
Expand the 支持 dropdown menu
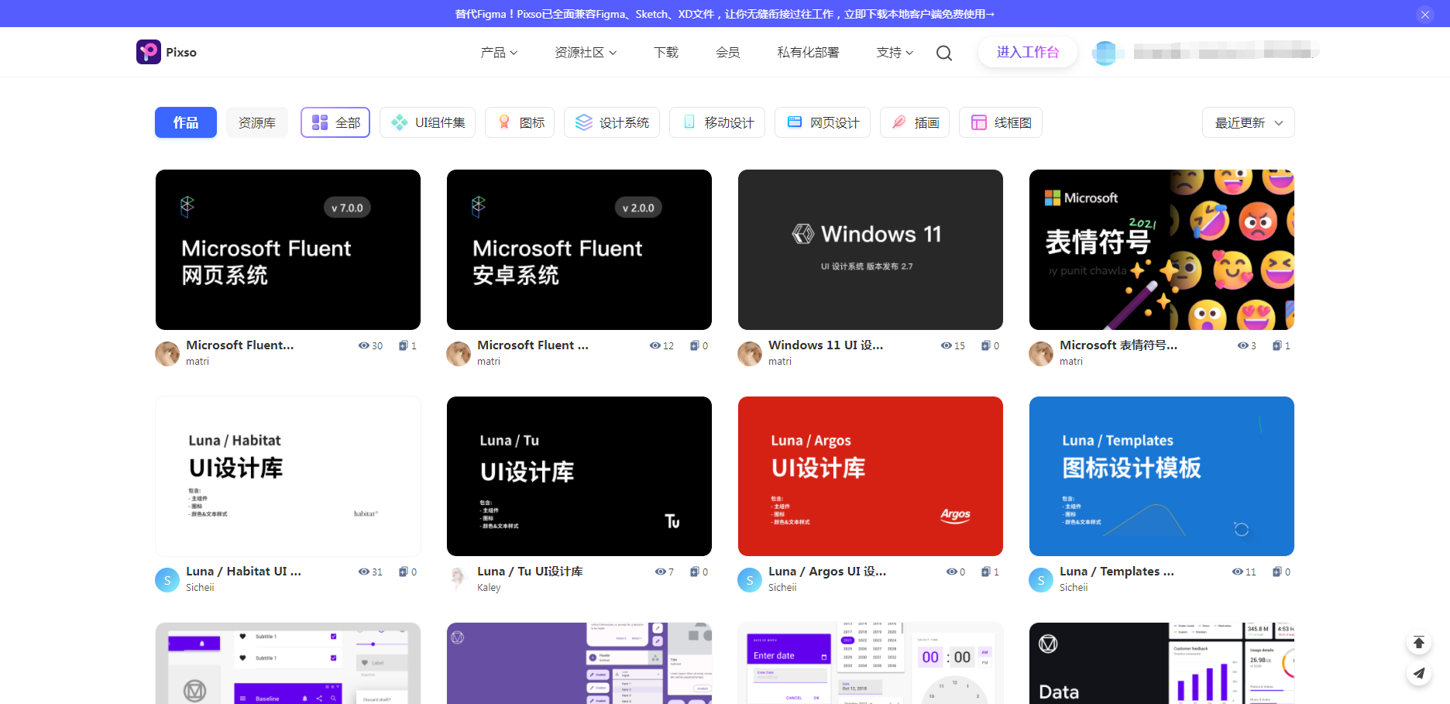tap(895, 53)
